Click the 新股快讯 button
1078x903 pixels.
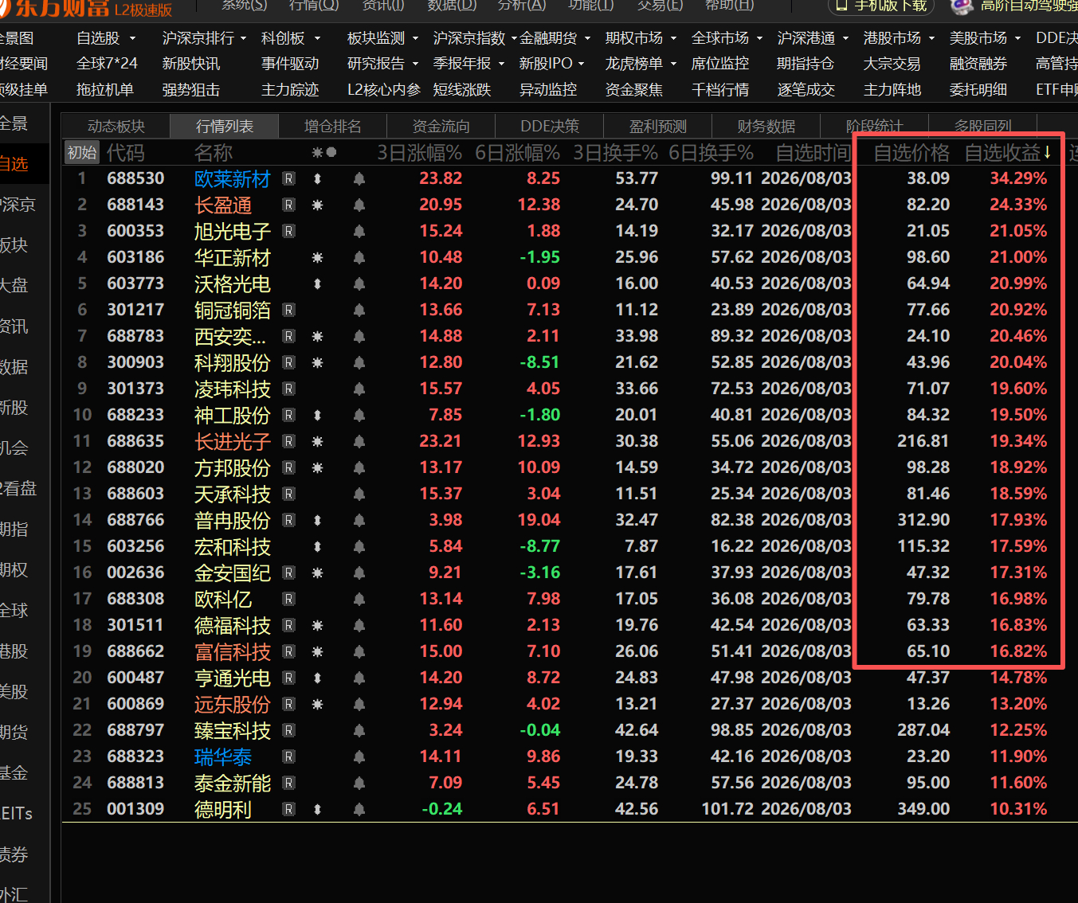click(x=191, y=64)
